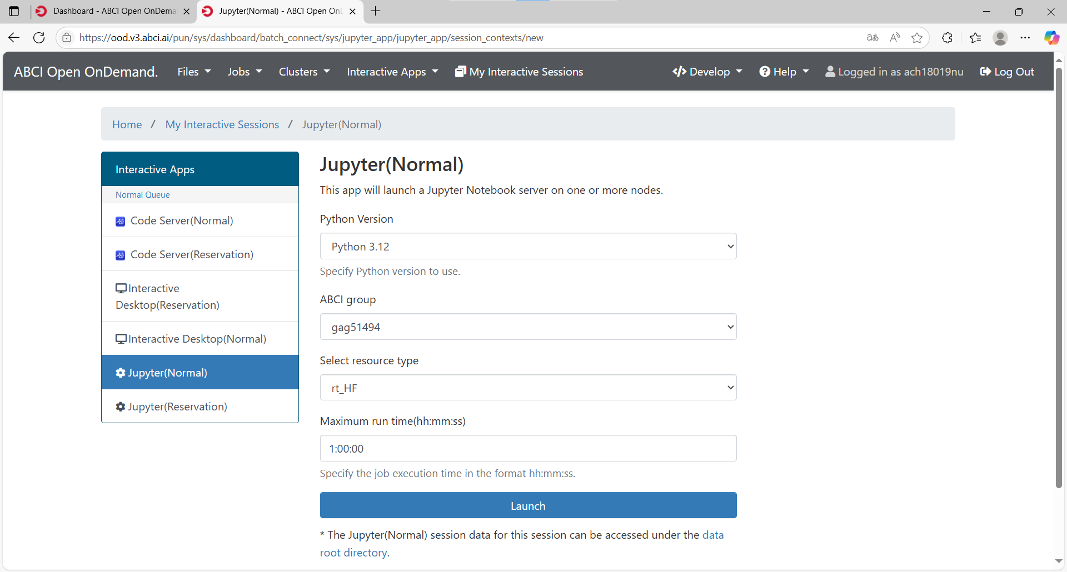Viewport: 1067px width, 572px height.
Task: Select Jupyter(Normal) in sidebar
Action: click(200, 373)
